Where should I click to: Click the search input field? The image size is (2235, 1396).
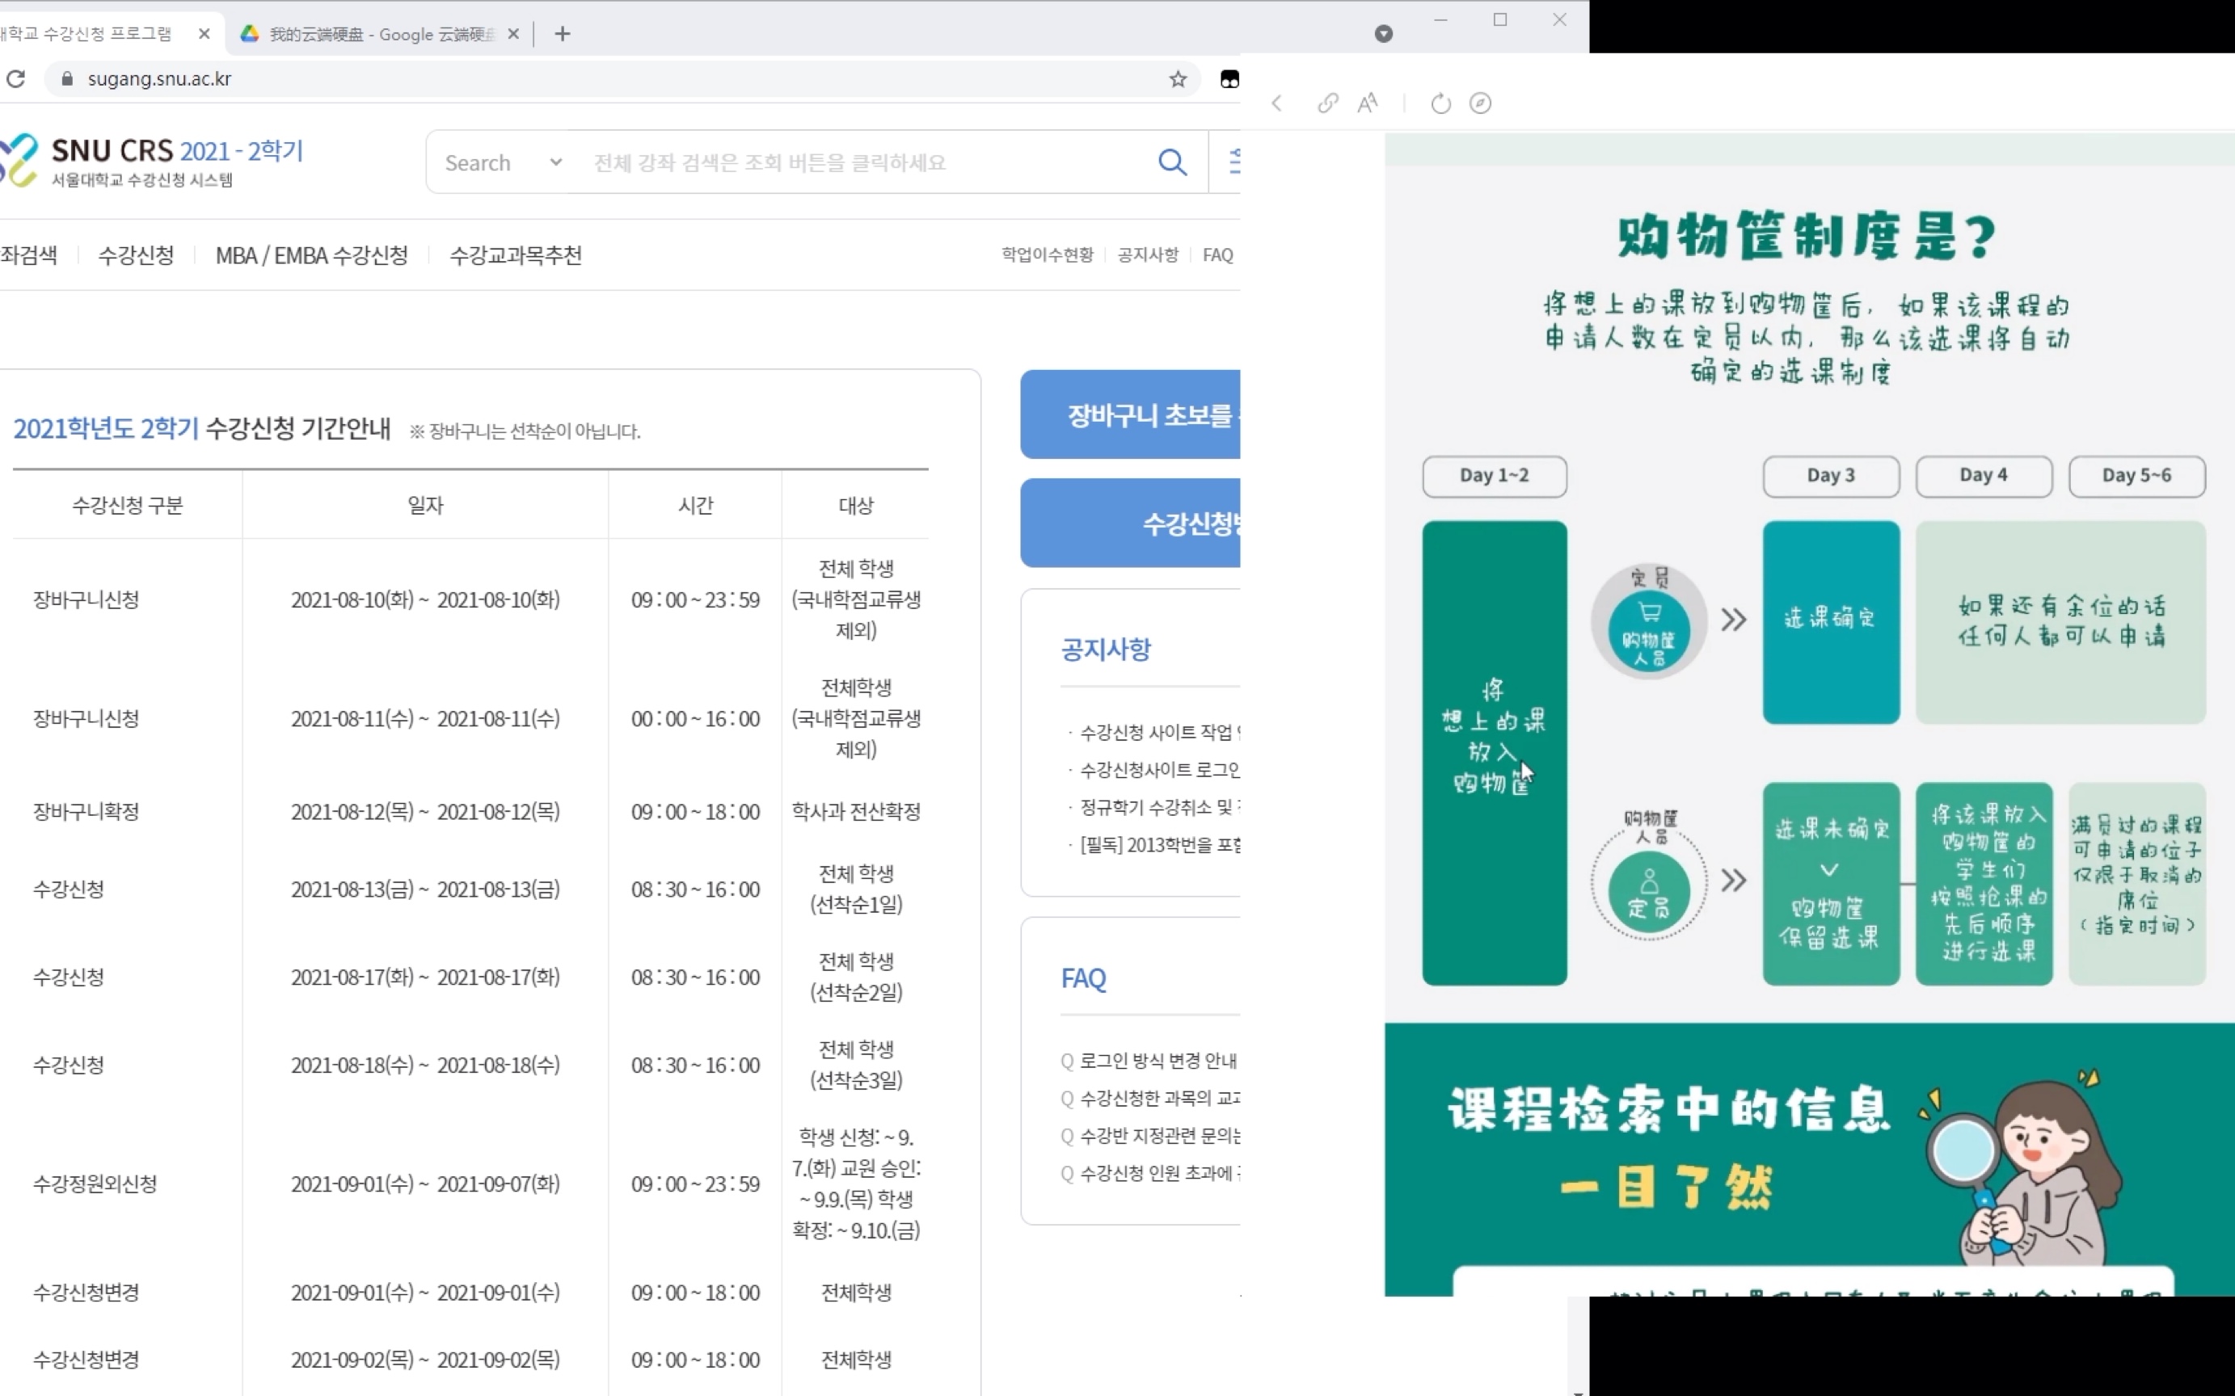point(871,162)
